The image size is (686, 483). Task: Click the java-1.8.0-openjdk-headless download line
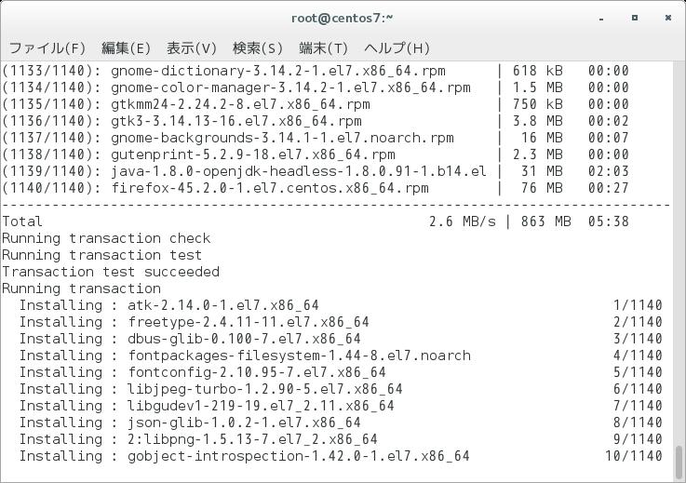click(316, 171)
